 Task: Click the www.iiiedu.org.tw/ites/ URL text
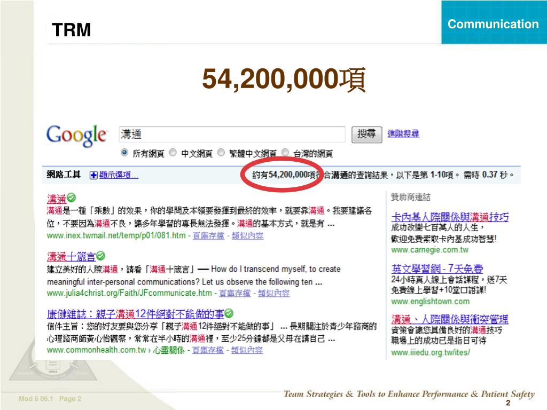(x=431, y=352)
